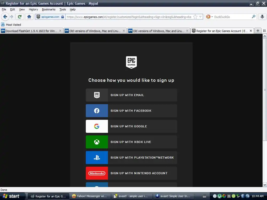This screenshot has width=267, height=200.
Task: Open the Help menu
Action: coord(72,9)
